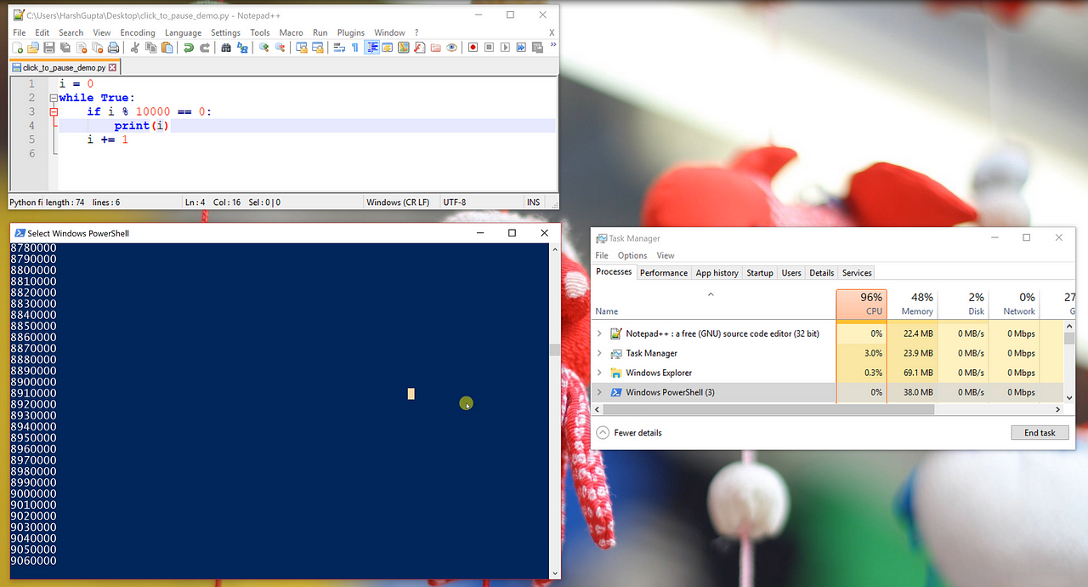The height and width of the screenshot is (587, 1088).
Task: Click the PowerShell scrollbar down arrow
Action: pos(555,573)
